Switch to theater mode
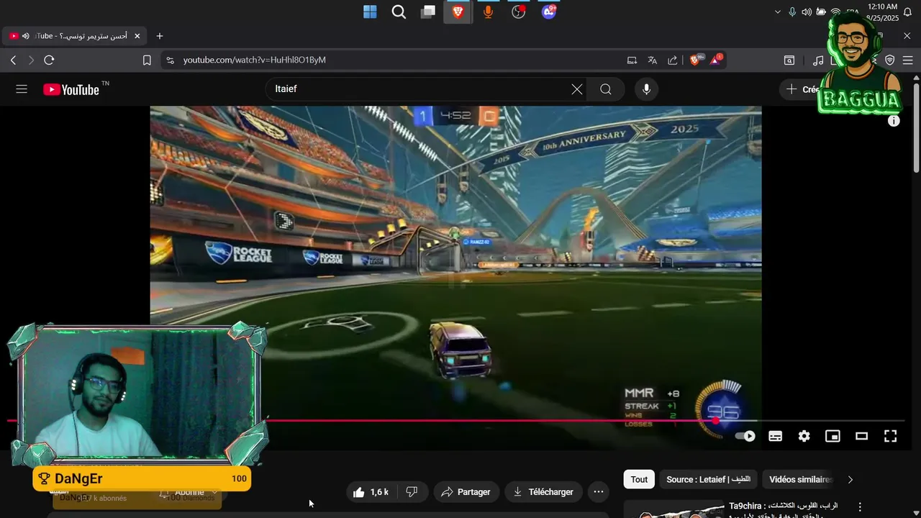This screenshot has height=518, width=921. (x=861, y=436)
